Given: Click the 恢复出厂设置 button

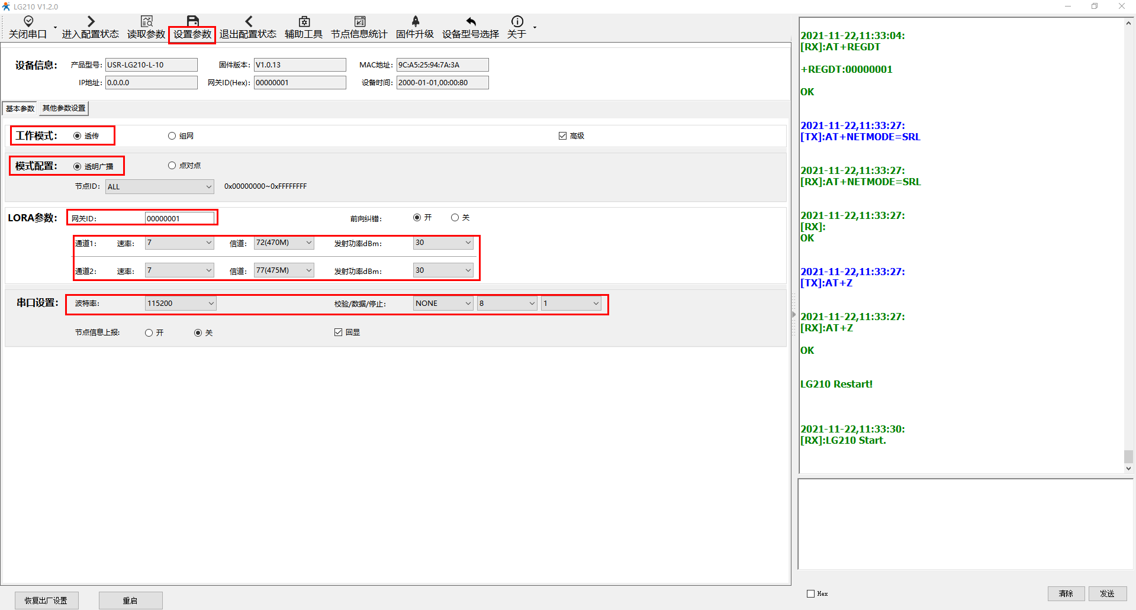Looking at the screenshot, I should point(46,601).
